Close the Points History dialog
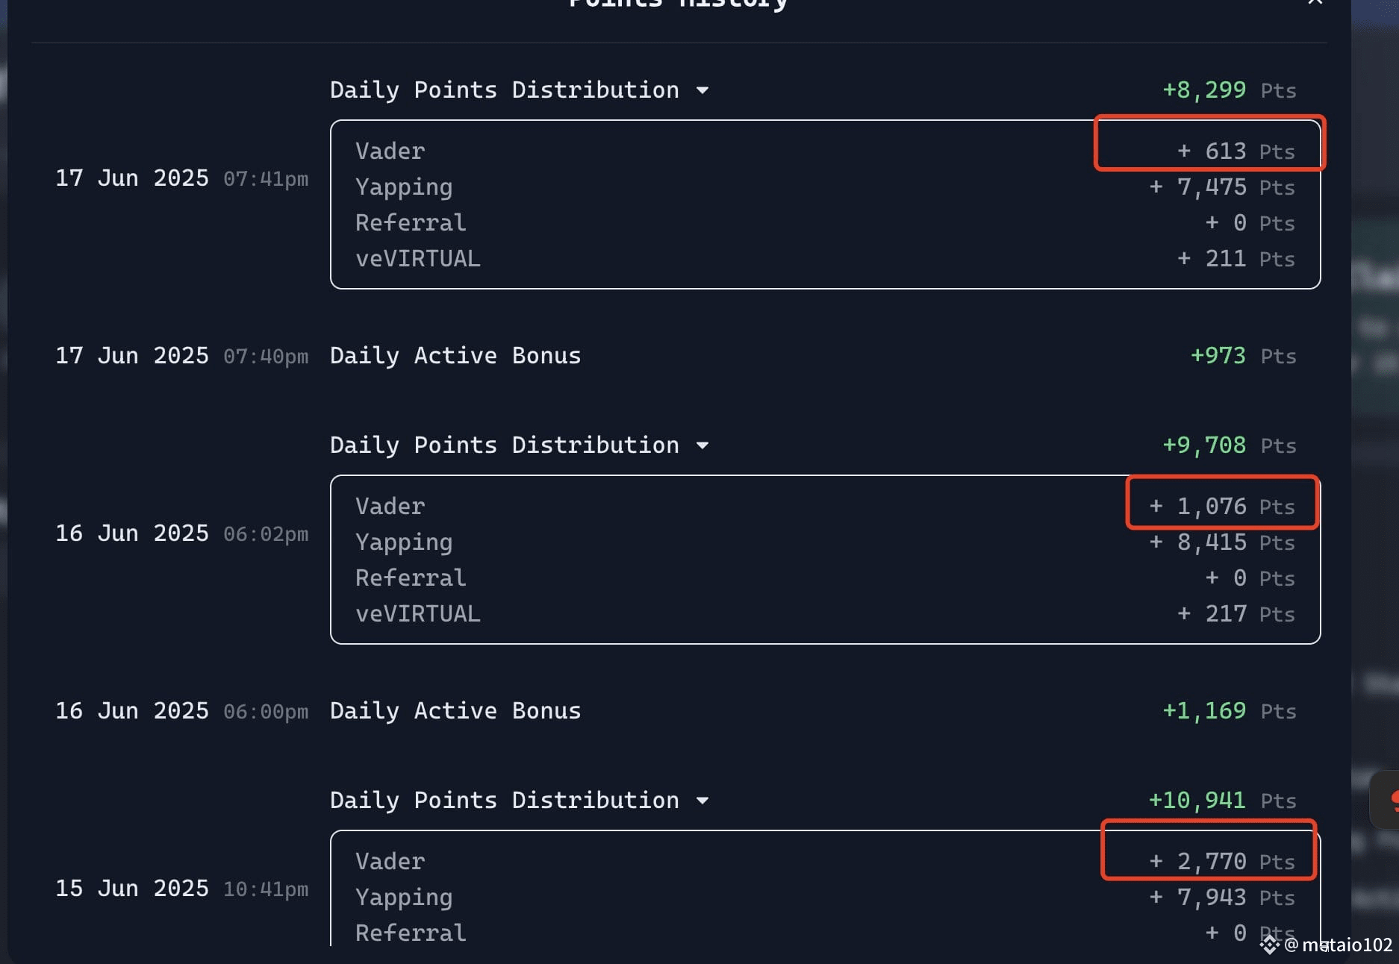This screenshot has height=964, width=1399. (1315, 2)
